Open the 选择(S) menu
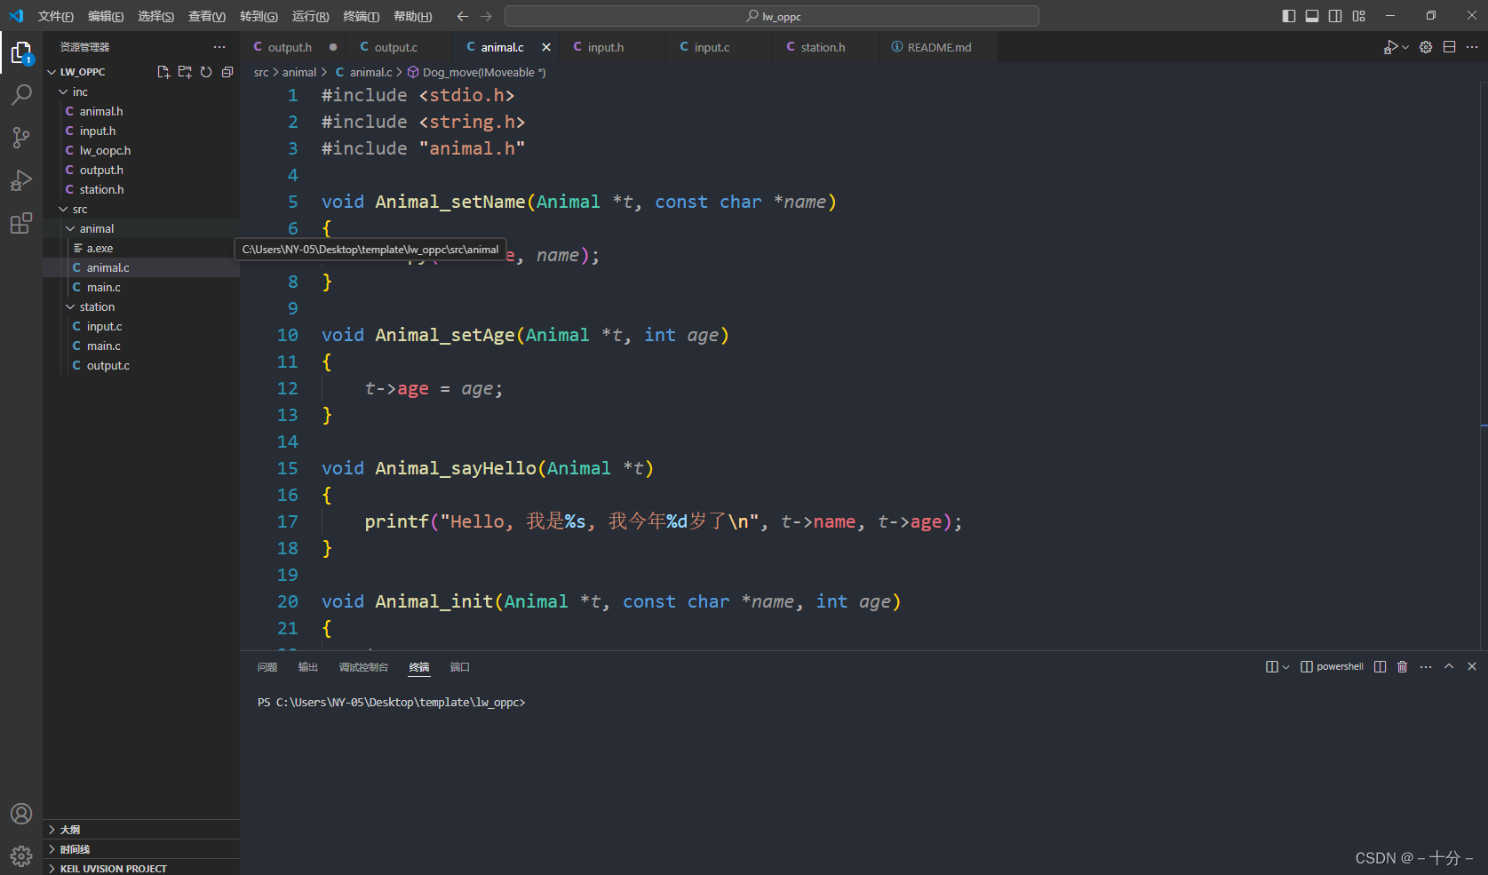 pos(155,16)
